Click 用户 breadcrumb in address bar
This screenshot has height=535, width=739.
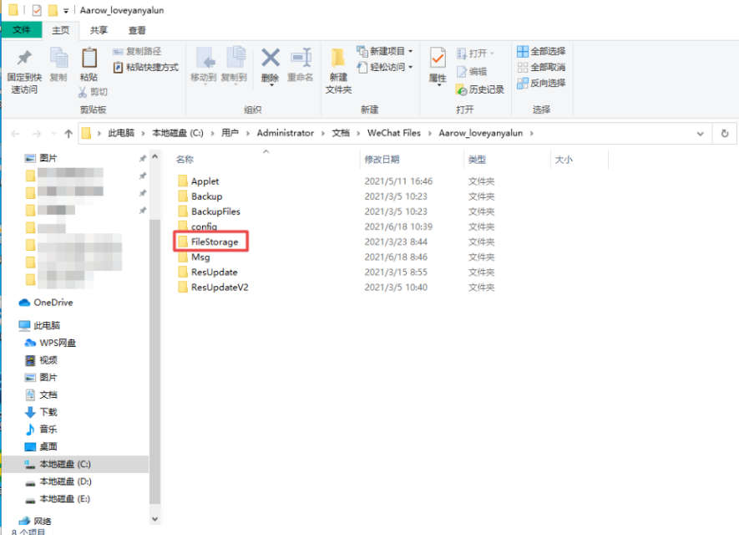pos(230,133)
